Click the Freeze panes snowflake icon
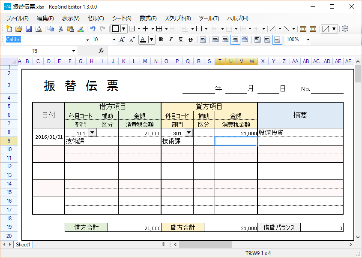The height and width of the screenshot is (258, 362). pos(345,29)
